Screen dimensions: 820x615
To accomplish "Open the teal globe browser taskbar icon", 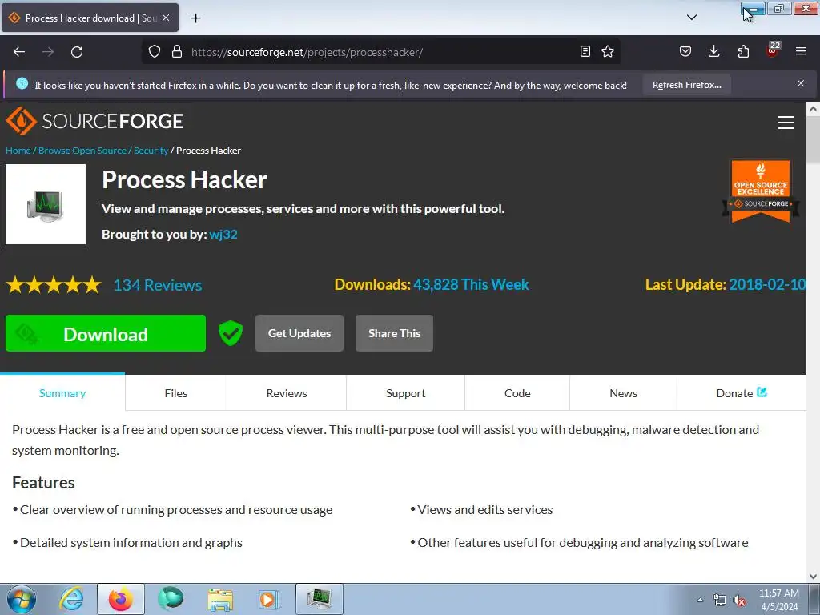I will tap(171, 599).
